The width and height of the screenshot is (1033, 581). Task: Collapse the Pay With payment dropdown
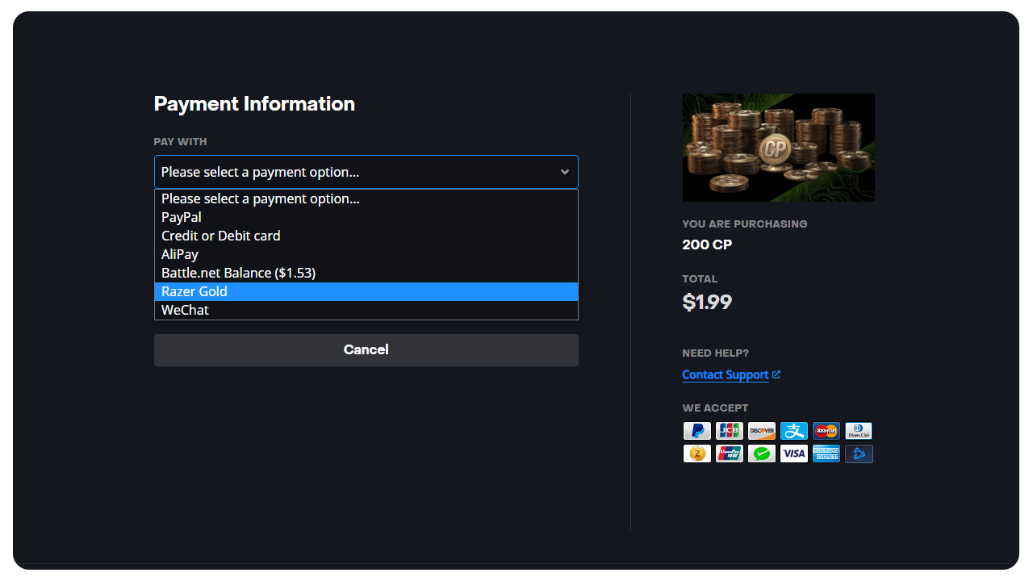[x=366, y=172]
